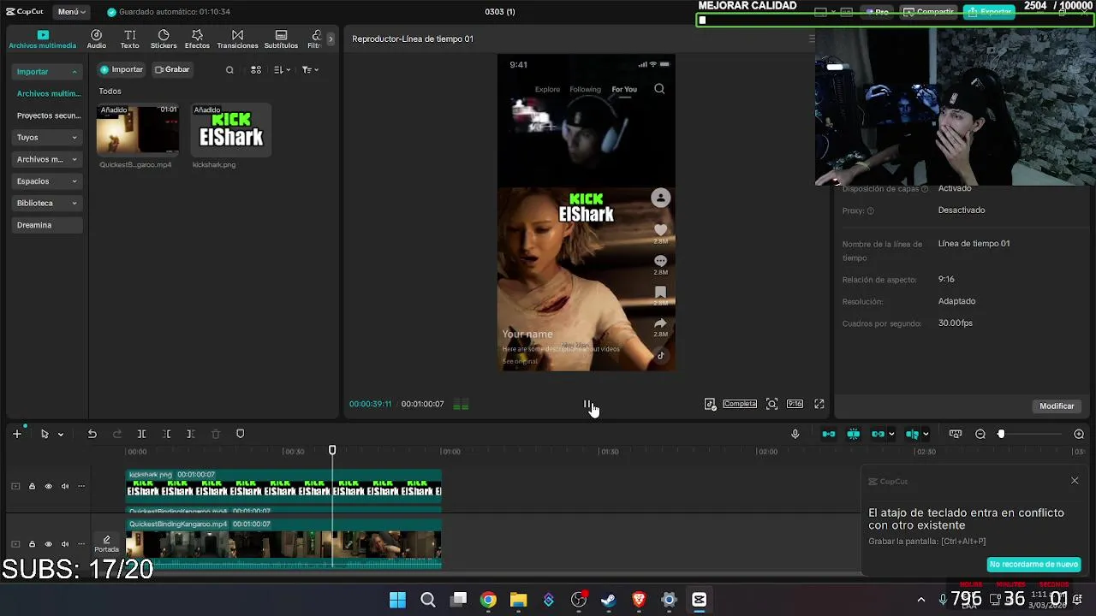Add a track with the plus icon
1096x616 pixels.
(16, 434)
